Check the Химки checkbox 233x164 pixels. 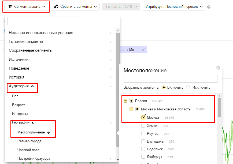click(143, 126)
